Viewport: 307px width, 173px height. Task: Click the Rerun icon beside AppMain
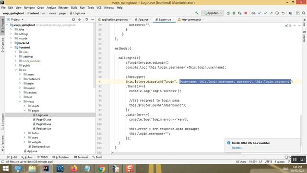tap(228, 13)
